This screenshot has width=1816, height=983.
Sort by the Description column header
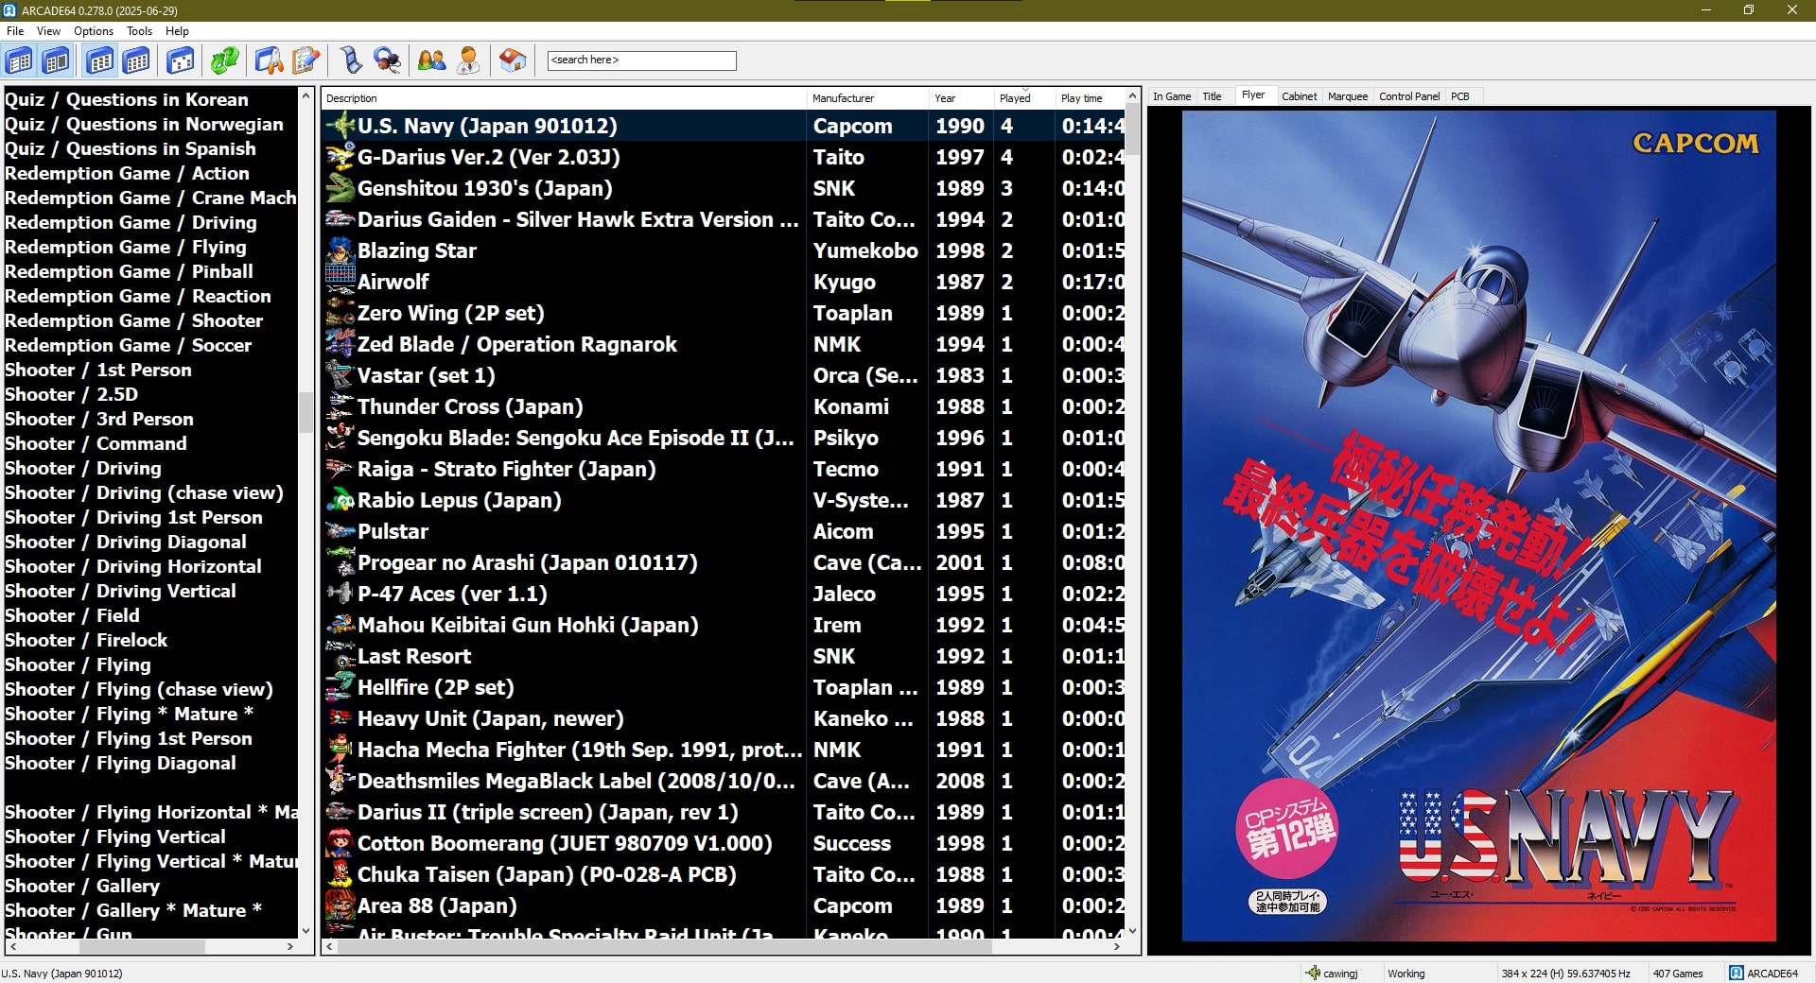(564, 98)
